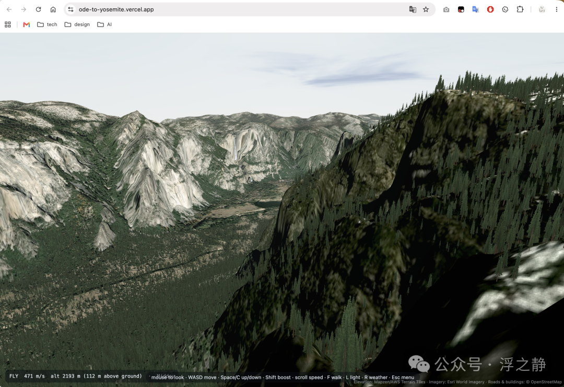The height and width of the screenshot is (387, 564).
Task: Click the FLY mode label in HUD
Action: (x=14, y=376)
